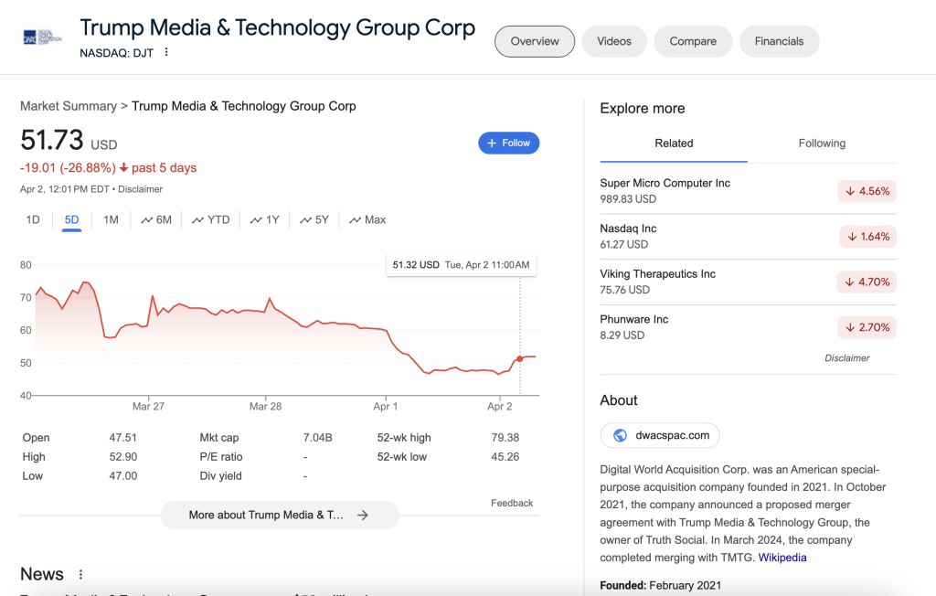Image resolution: width=936 pixels, height=596 pixels.
Task: Open Super Micro Computer Inc stock
Action: [x=748, y=191]
